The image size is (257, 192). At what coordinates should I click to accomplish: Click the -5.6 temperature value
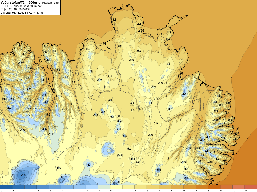pos(158,170)
